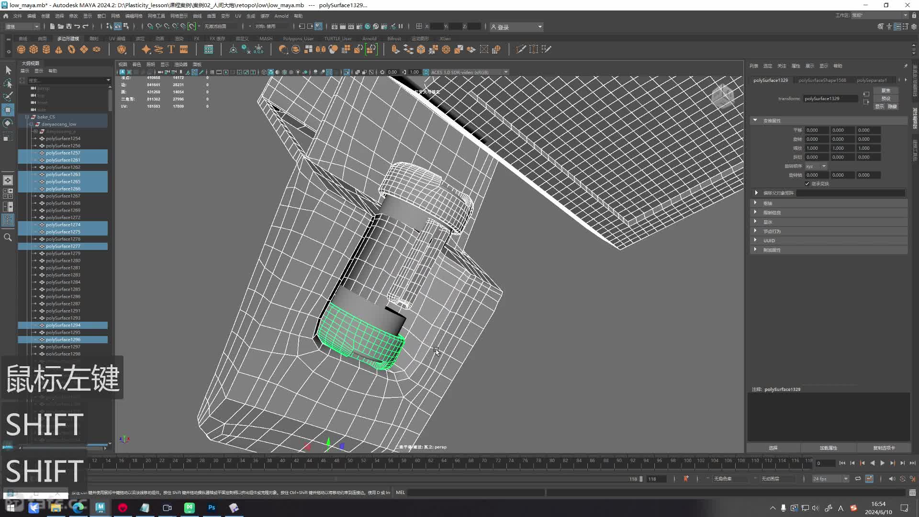The image size is (919, 517).
Task: Open the 24 fps frame rate dropdown
Action: click(830, 479)
